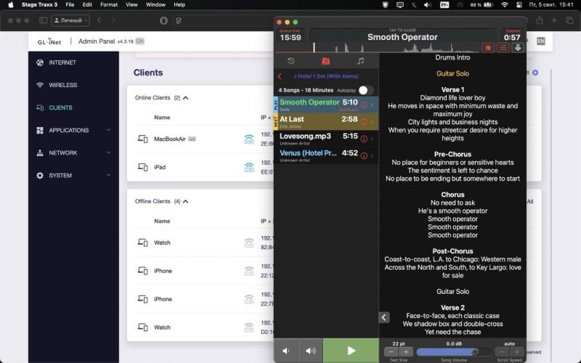Click the loud volume speaker button

tap(311, 351)
